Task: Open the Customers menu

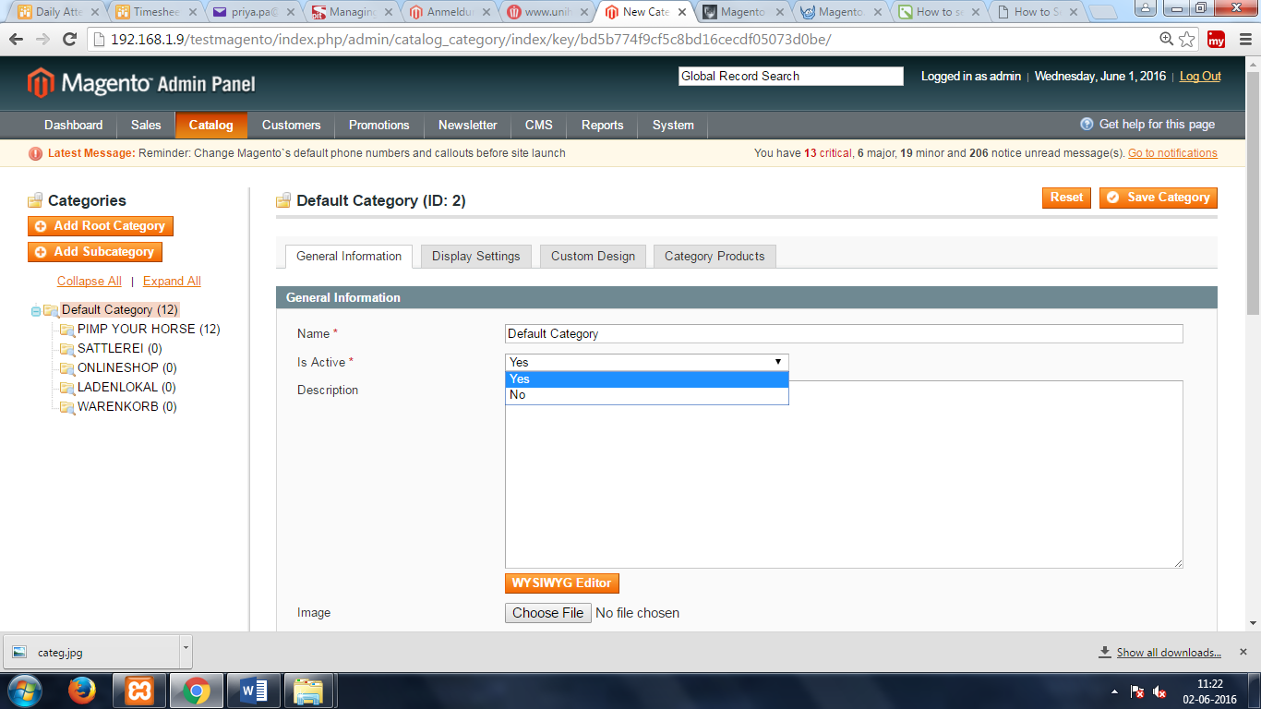Action: point(292,125)
